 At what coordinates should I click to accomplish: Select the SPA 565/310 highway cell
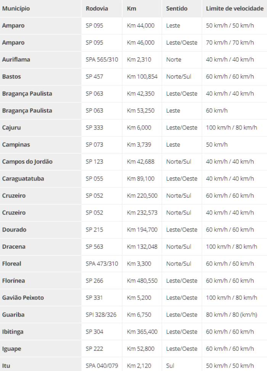tap(102, 59)
